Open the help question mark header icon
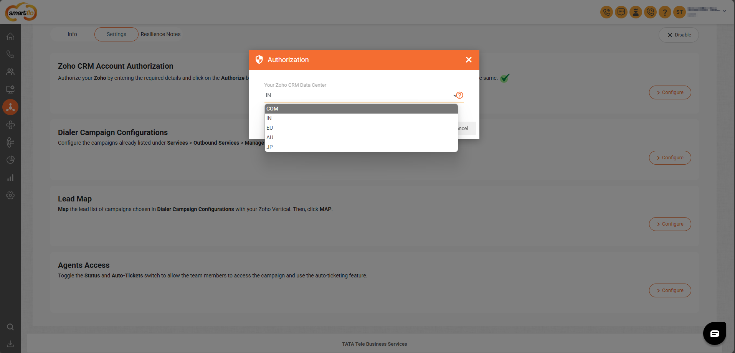Image resolution: width=735 pixels, height=353 pixels. point(665,12)
